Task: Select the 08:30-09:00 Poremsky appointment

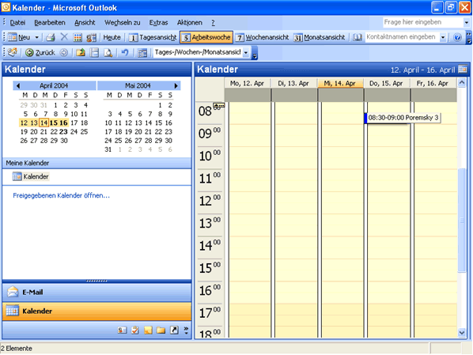Action: coord(403,118)
